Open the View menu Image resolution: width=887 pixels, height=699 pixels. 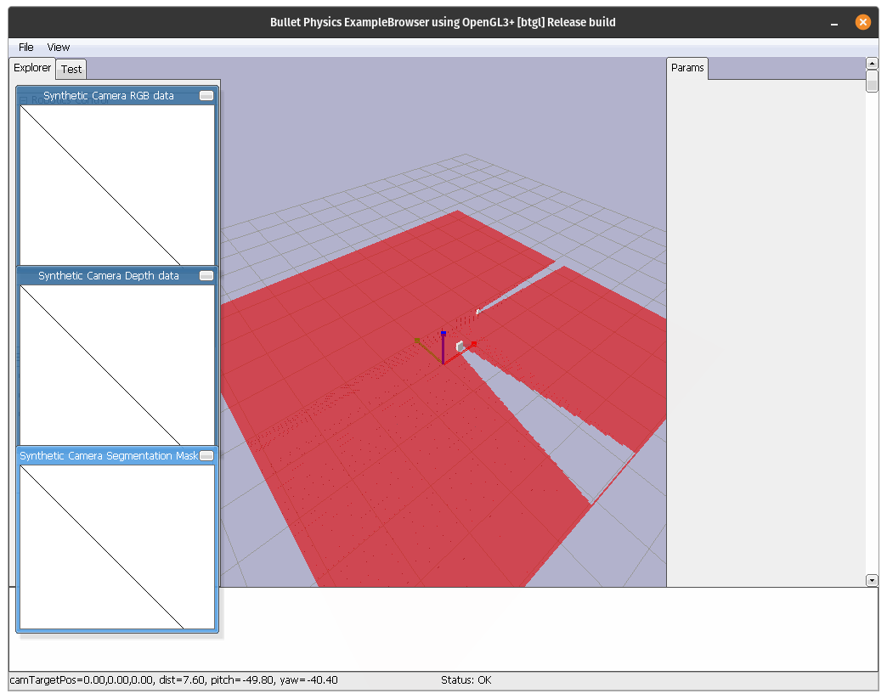click(59, 48)
